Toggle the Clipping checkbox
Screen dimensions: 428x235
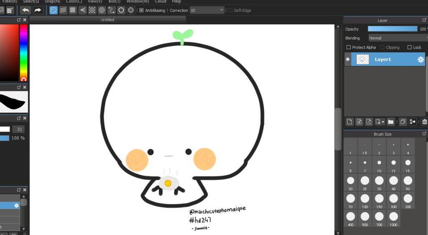coord(382,47)
